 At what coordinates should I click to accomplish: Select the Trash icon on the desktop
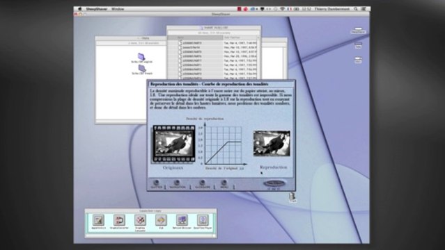point(292,197)
